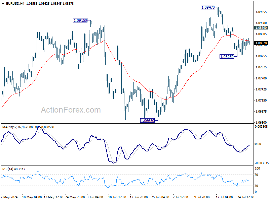Select the 1.08960 dashed level price tag
This screenshot has width=269, height=201.
261,28
